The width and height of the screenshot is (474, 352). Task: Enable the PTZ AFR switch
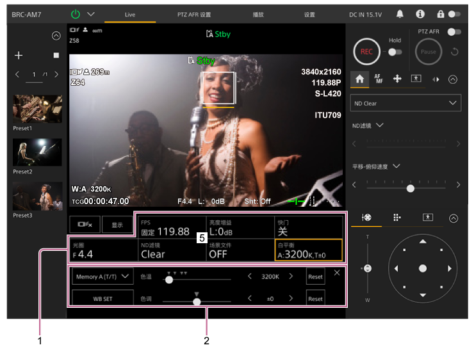[x=454, y=31]
